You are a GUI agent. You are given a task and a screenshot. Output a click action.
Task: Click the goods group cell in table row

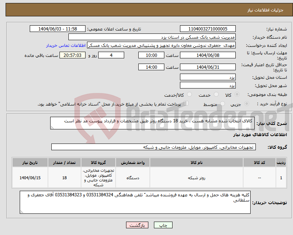[98, 178]
